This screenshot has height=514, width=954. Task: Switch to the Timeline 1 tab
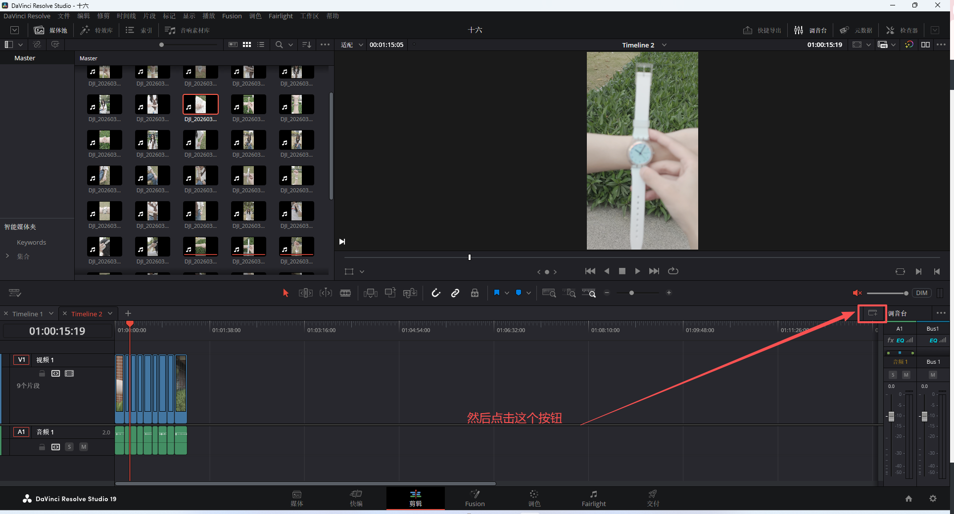28,314
